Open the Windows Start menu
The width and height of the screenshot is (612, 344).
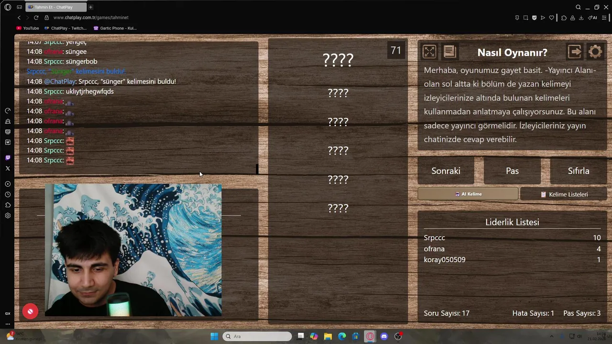[214, 336]
